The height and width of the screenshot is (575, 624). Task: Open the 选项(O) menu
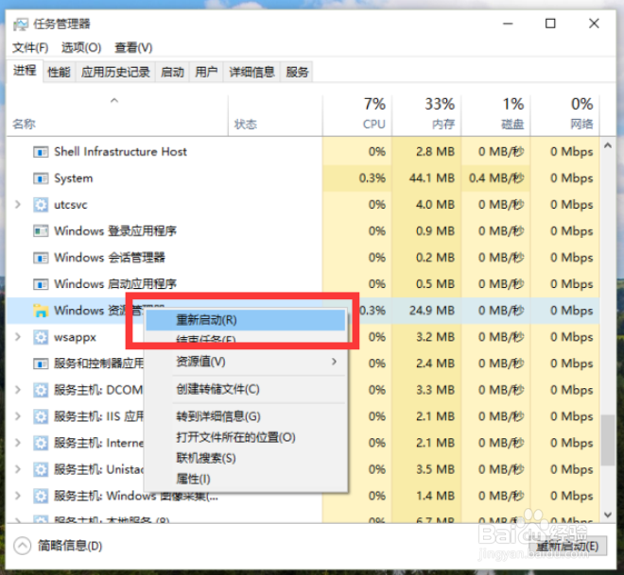click(81, 48)
